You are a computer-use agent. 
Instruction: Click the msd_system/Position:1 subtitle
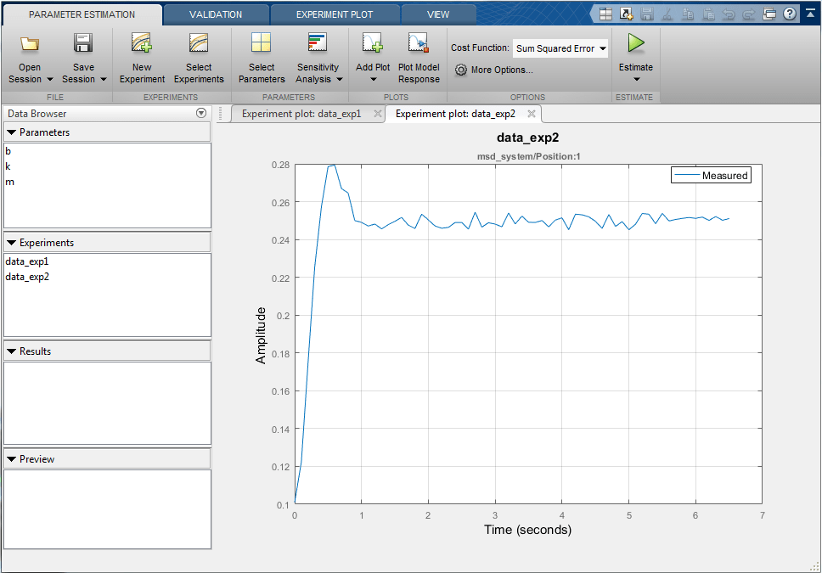528,156
